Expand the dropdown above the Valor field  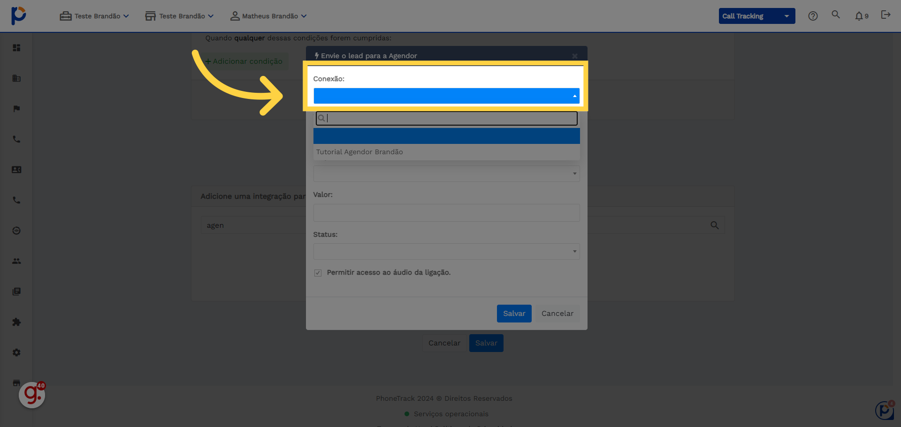tap(446, 173)
